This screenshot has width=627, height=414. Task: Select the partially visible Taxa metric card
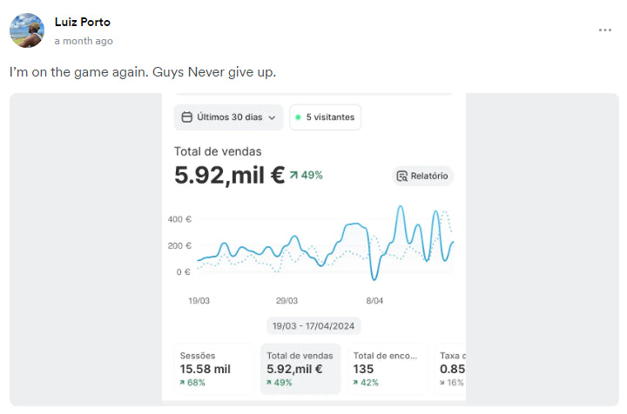tap(450, 369)
